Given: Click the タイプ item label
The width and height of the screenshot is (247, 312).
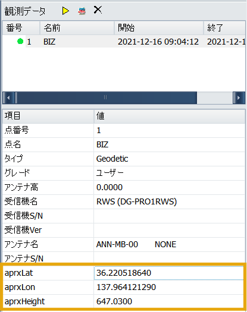Looking at the screenshot, I should coord(14,159).
